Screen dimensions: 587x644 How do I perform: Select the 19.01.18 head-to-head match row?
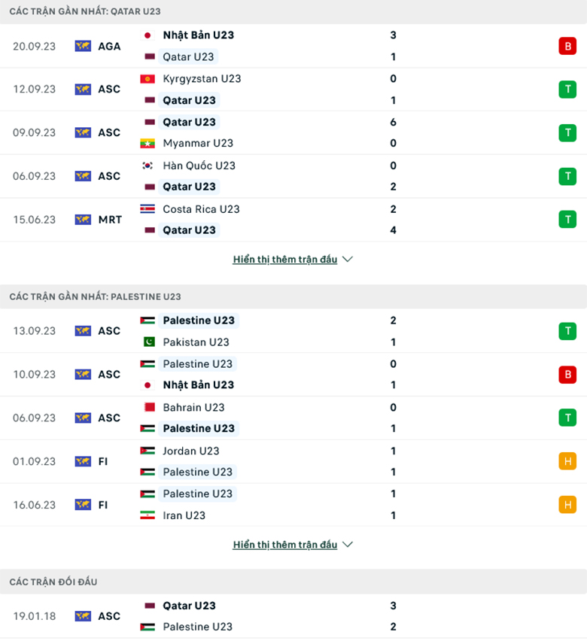[x=293, y=616]
